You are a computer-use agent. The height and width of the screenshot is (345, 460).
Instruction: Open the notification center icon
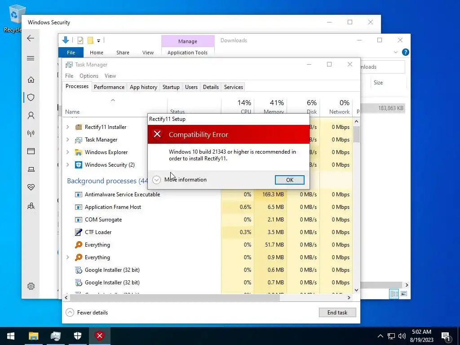click(x=446, y=336)
